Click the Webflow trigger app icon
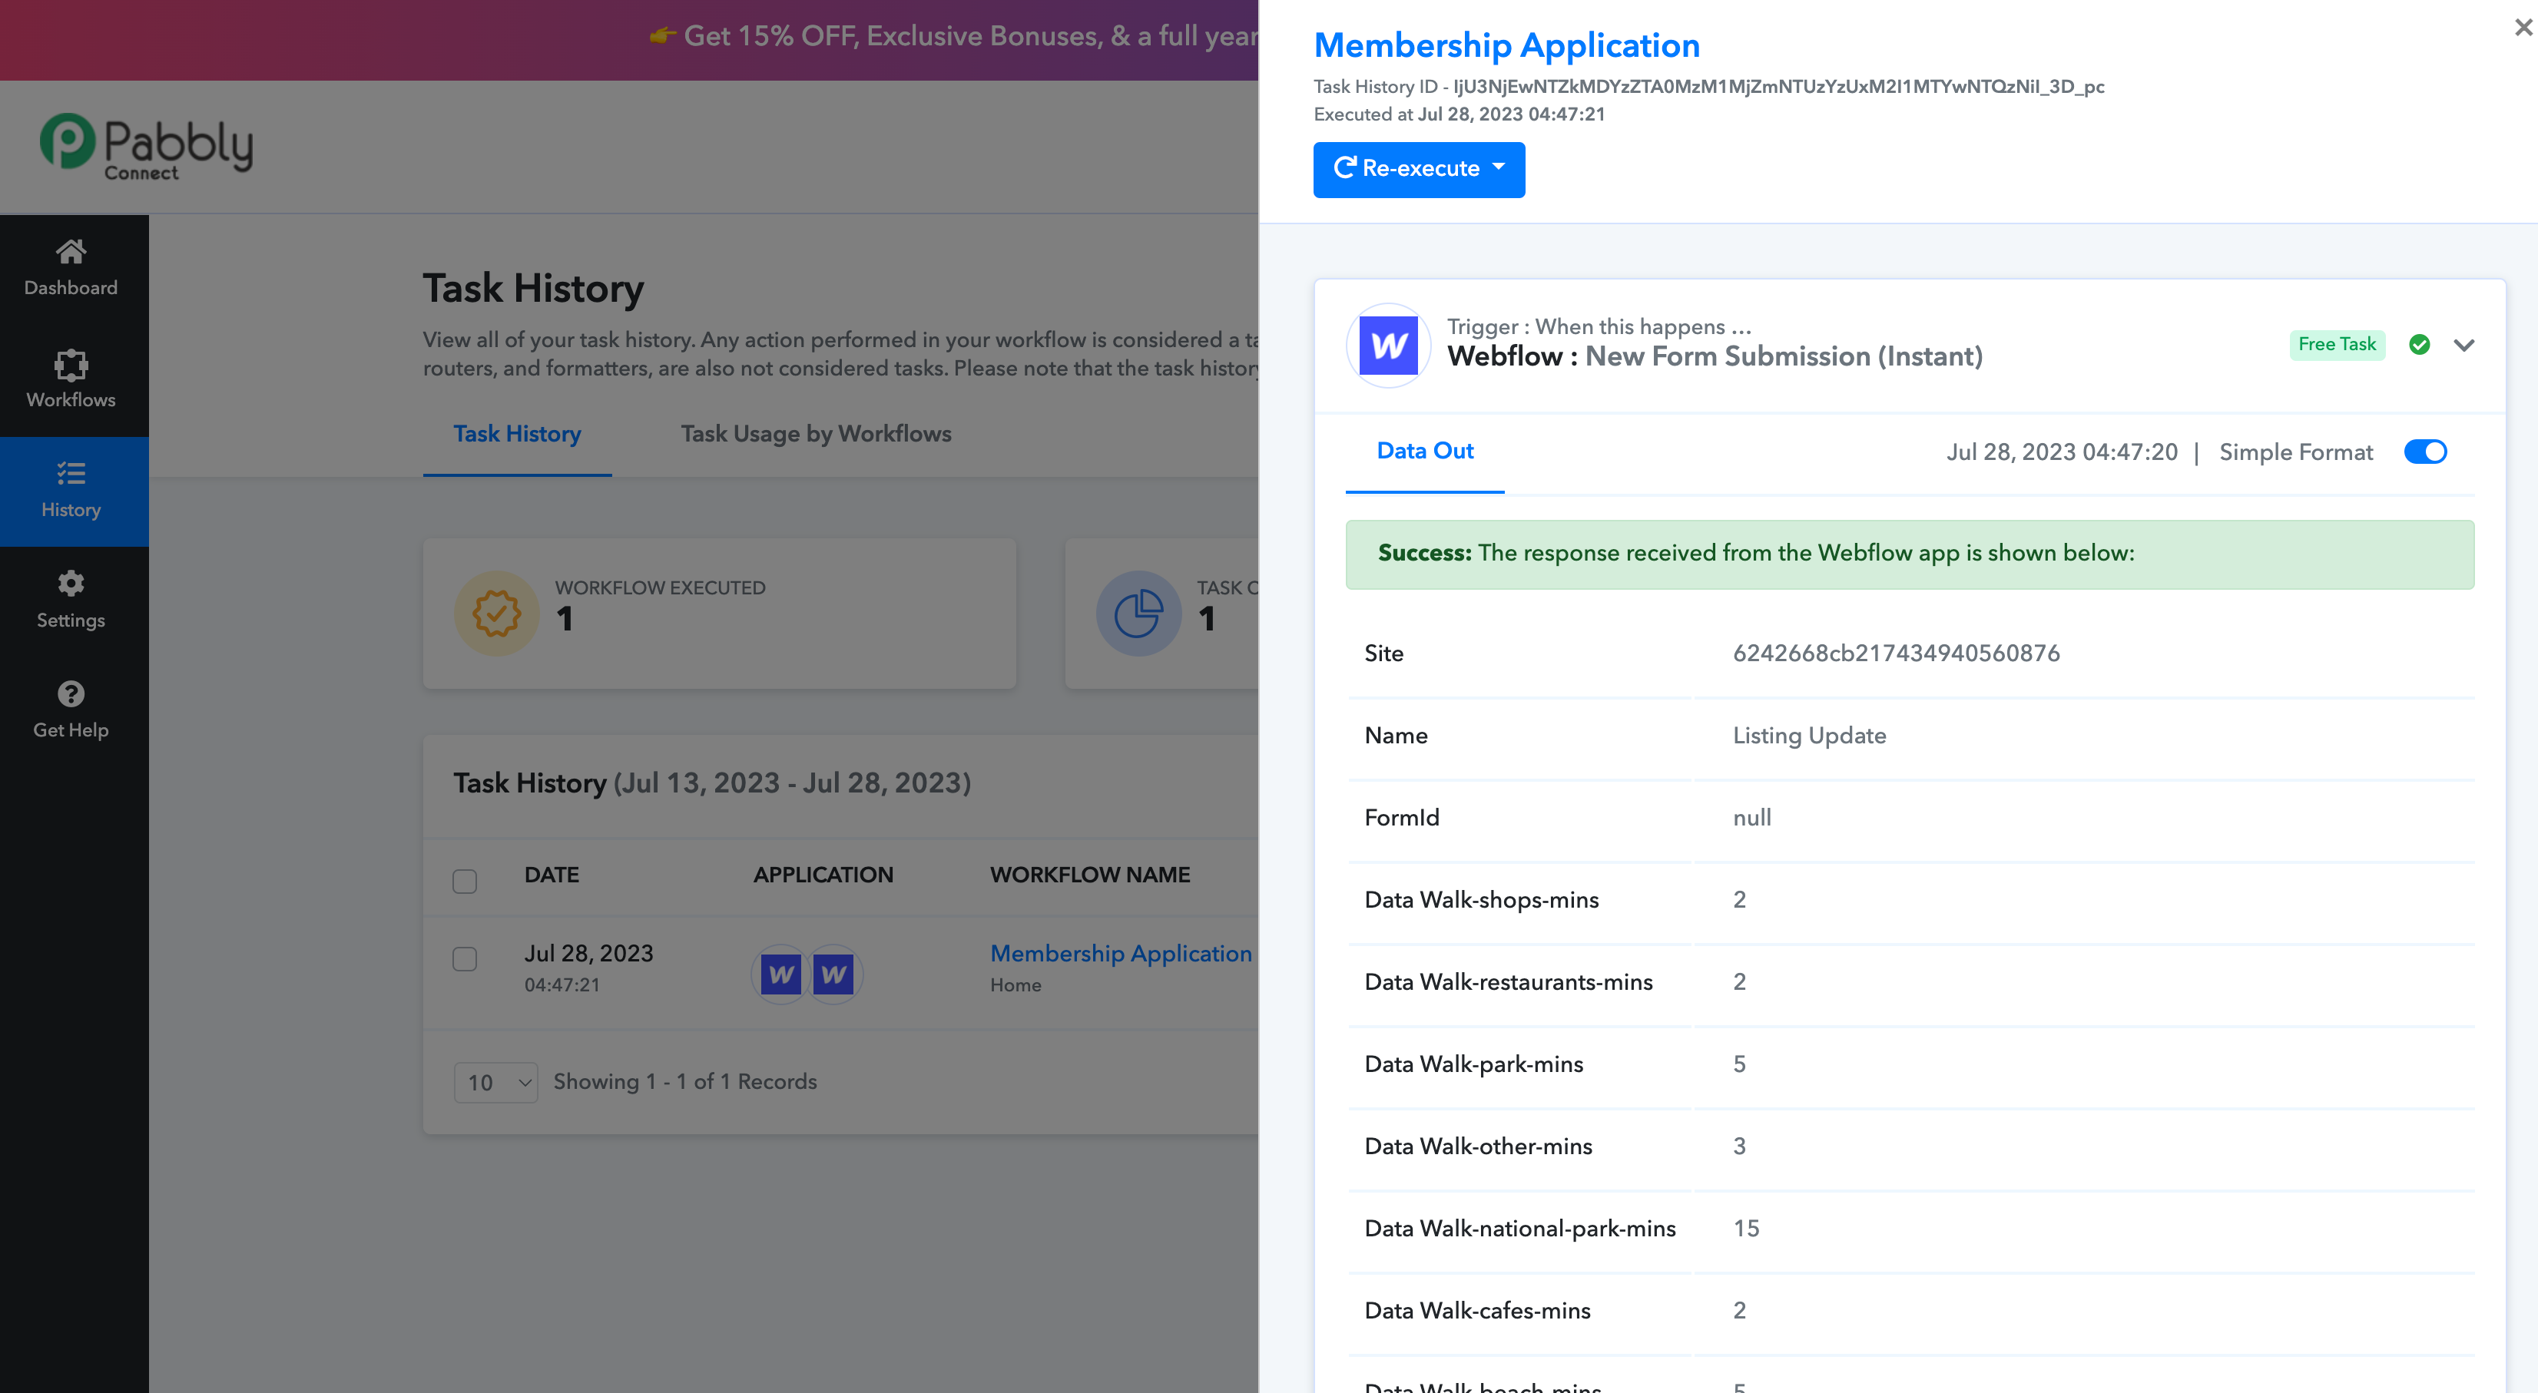The height and width of the screenshot is (1393, 2538). tap(1387, 346)
